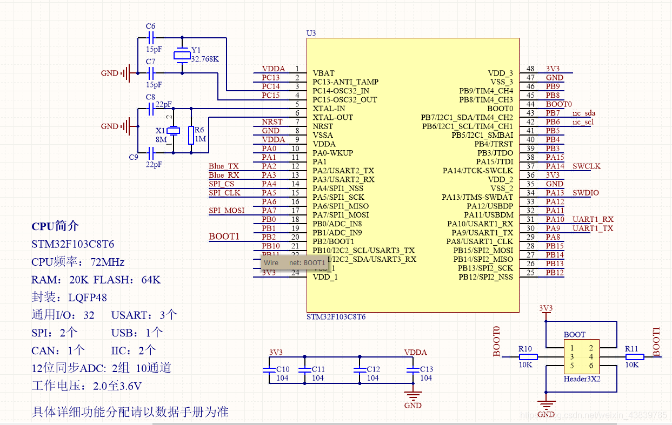672x425 pixels.
Task: Click the iic_scl net label
Action: (583, 122)
